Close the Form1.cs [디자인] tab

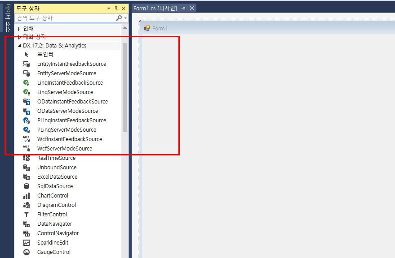click(192, 9)
